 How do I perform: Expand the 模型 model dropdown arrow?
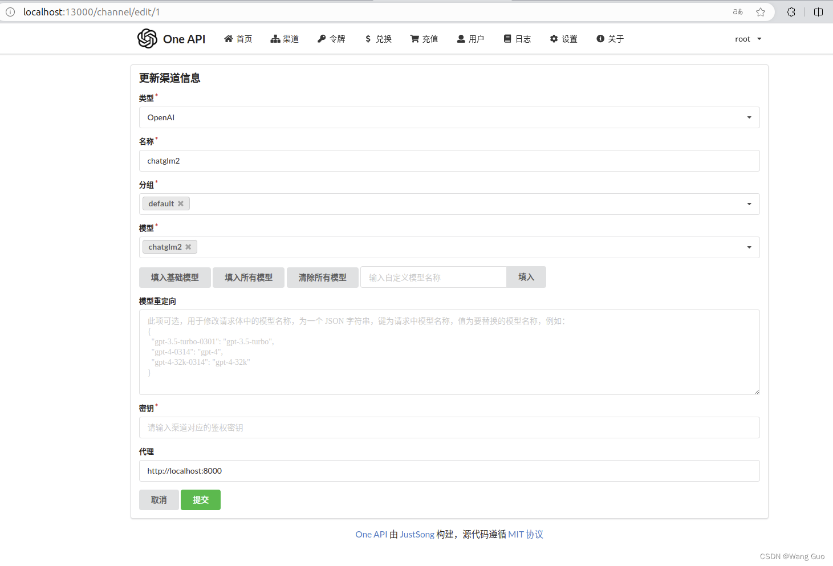(749, 247)
